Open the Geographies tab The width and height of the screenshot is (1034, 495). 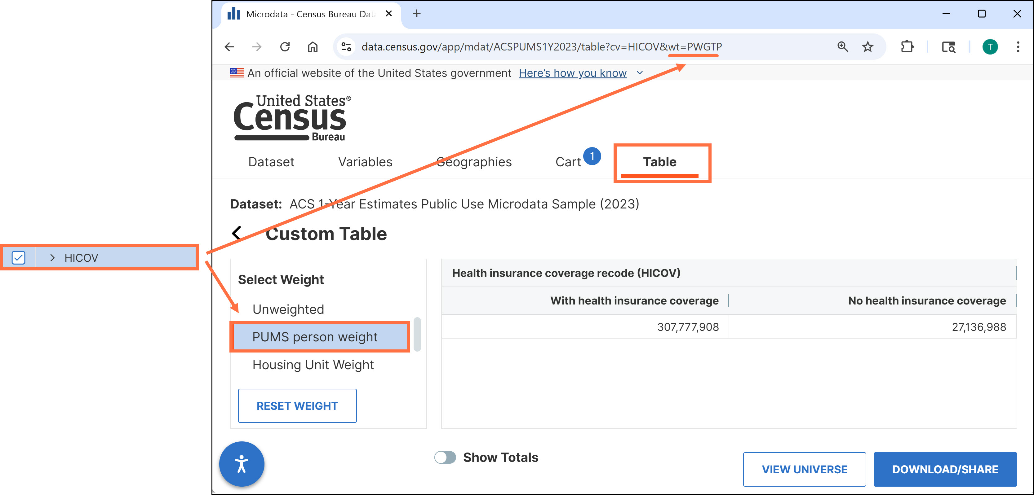click(x=474, y=162)
